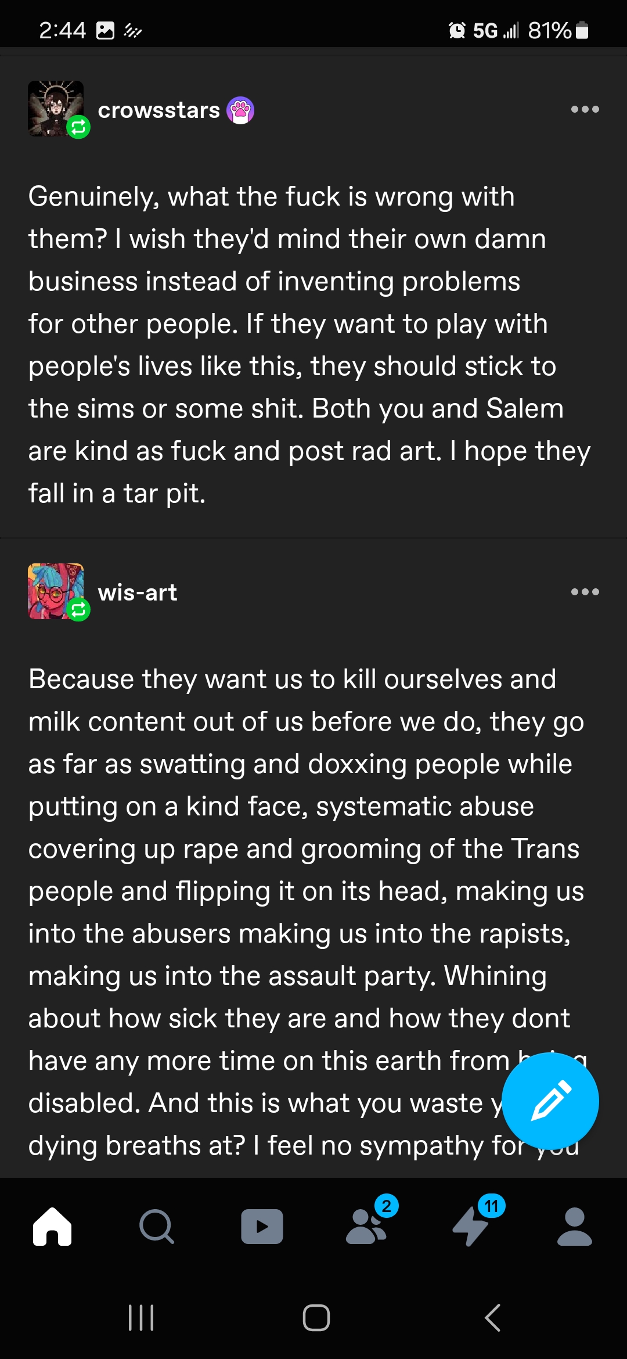Open the Home tab in bottom navigation
627x1359 pixels.
click(x=52, y=1226)
